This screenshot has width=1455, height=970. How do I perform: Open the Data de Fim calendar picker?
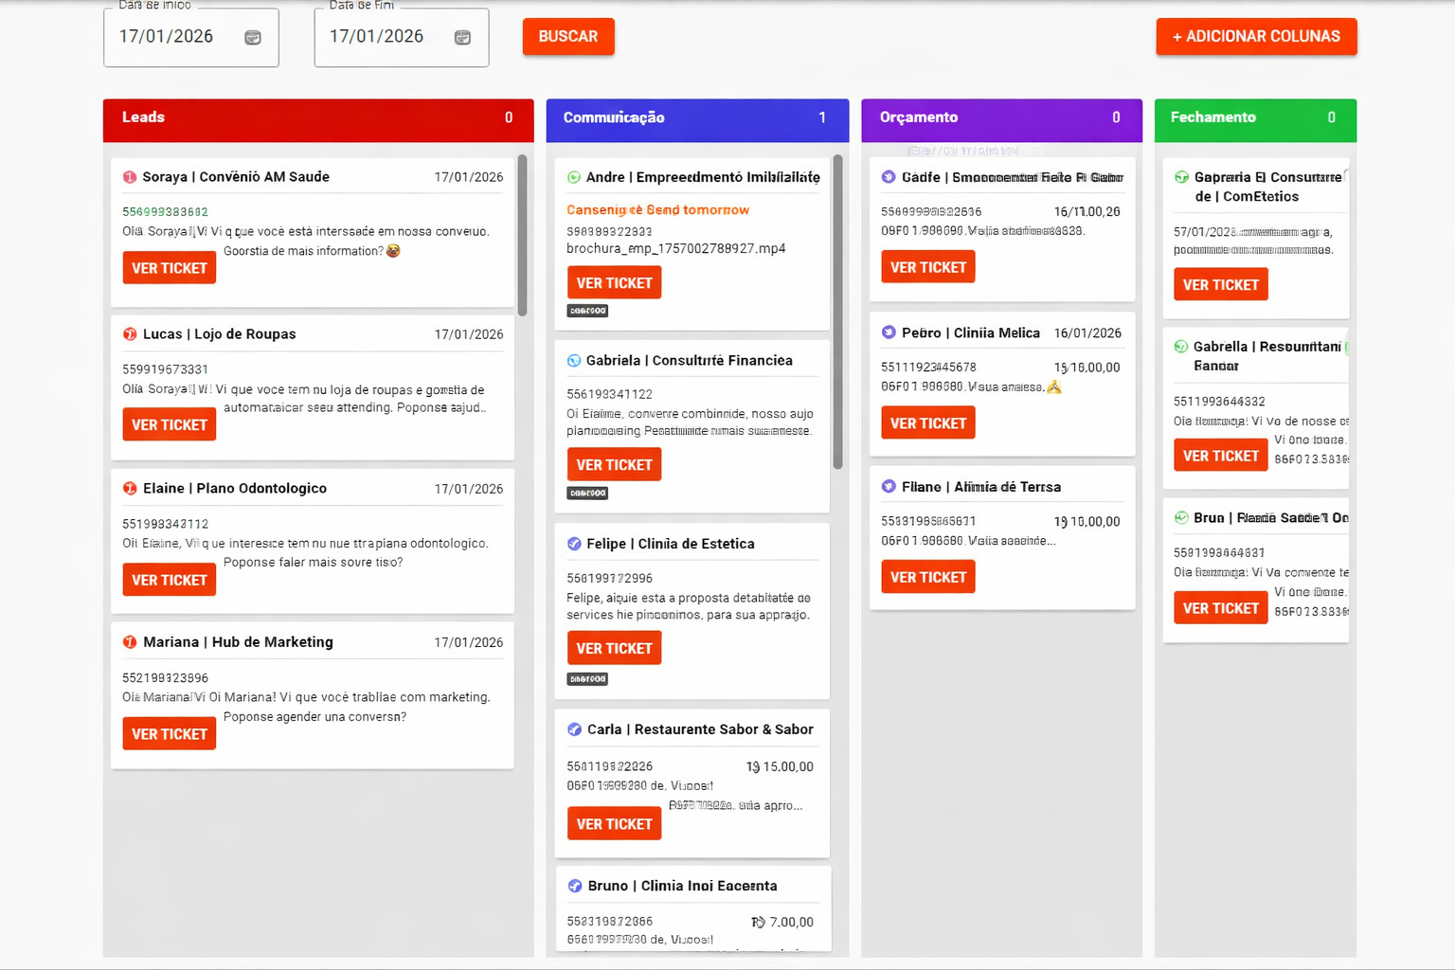pos(462,36)
